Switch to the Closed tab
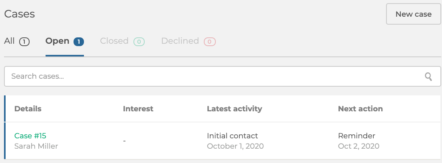Screen dimensions: 442x163 (122, 41)
